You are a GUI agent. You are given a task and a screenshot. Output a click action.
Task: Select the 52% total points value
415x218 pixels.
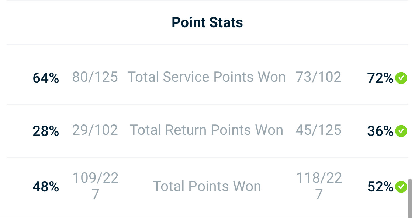click(380, 187)
